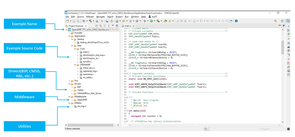Select syscalls.c in the tree

[87, 61]
